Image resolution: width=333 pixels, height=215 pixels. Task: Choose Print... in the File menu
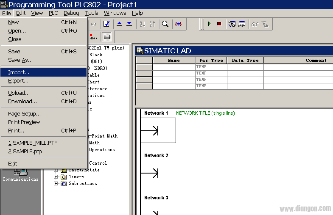(43, 131)
